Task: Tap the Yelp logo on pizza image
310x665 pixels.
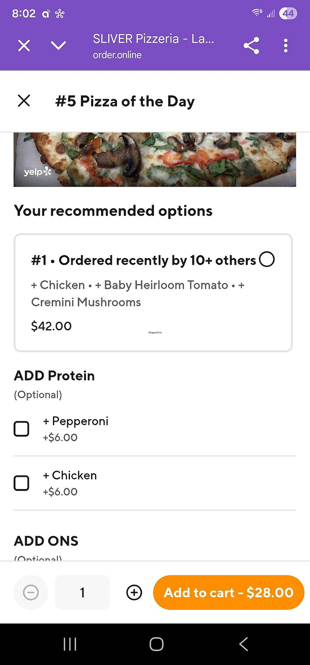Action: pos(38,172)
